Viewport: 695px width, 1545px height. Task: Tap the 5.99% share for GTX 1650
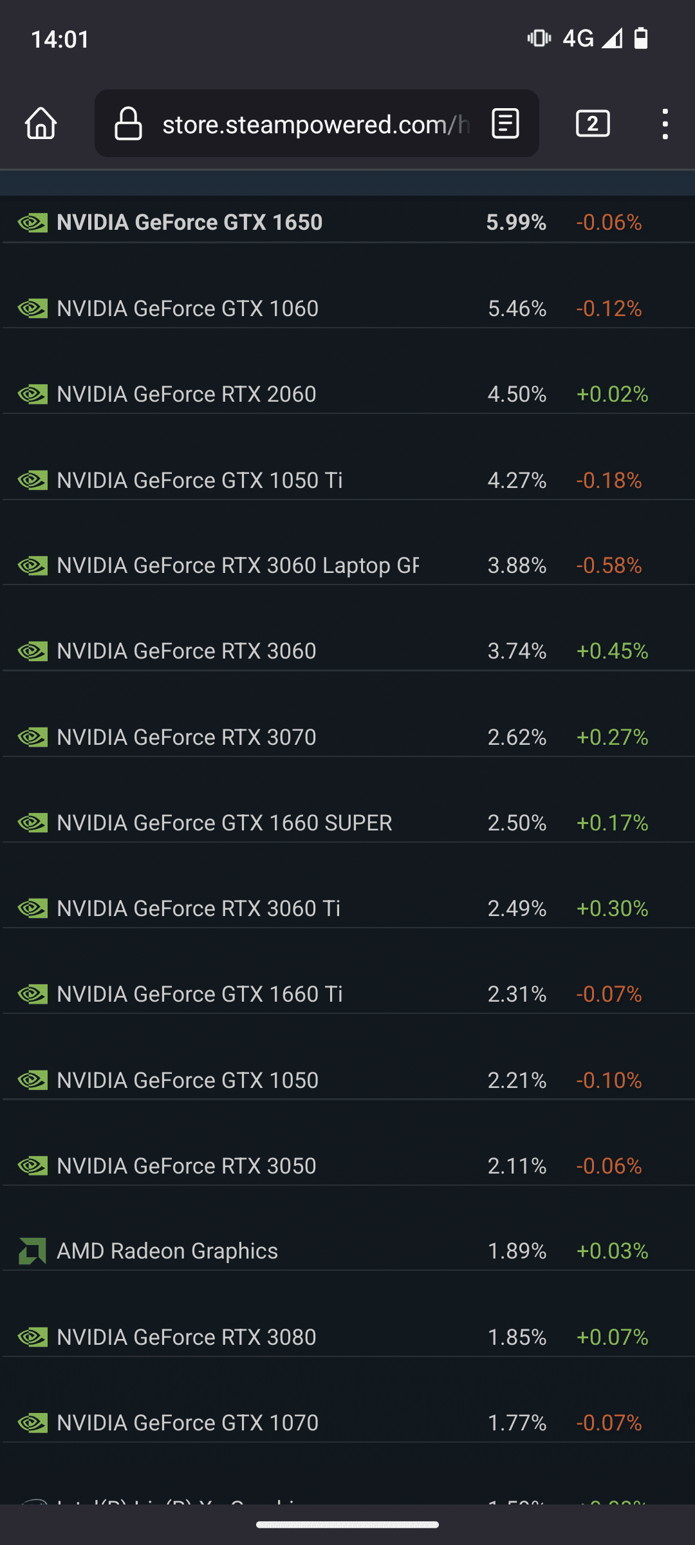[x=516, y=223]
